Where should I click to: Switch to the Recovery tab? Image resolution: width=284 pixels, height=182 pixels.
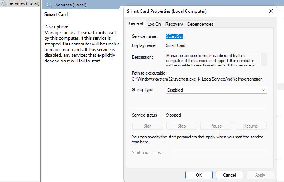click(x=174, y=24)
